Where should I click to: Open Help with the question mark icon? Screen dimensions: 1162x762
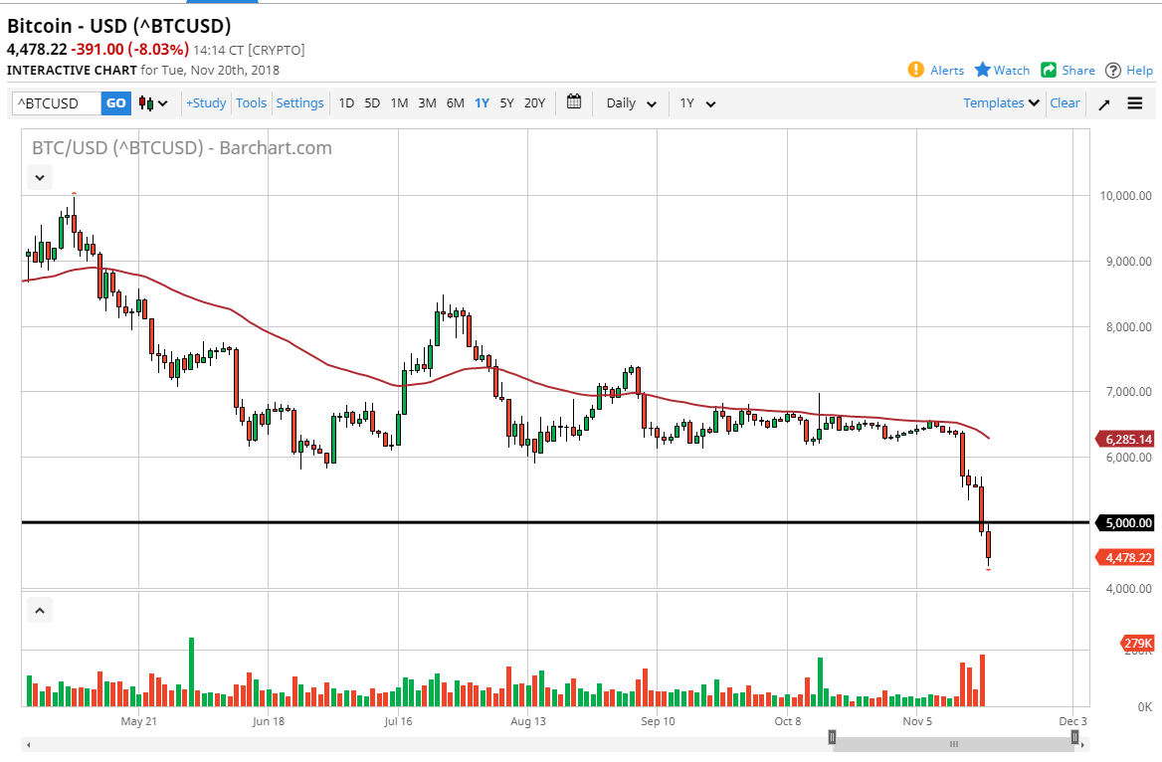click(1129, 70)
